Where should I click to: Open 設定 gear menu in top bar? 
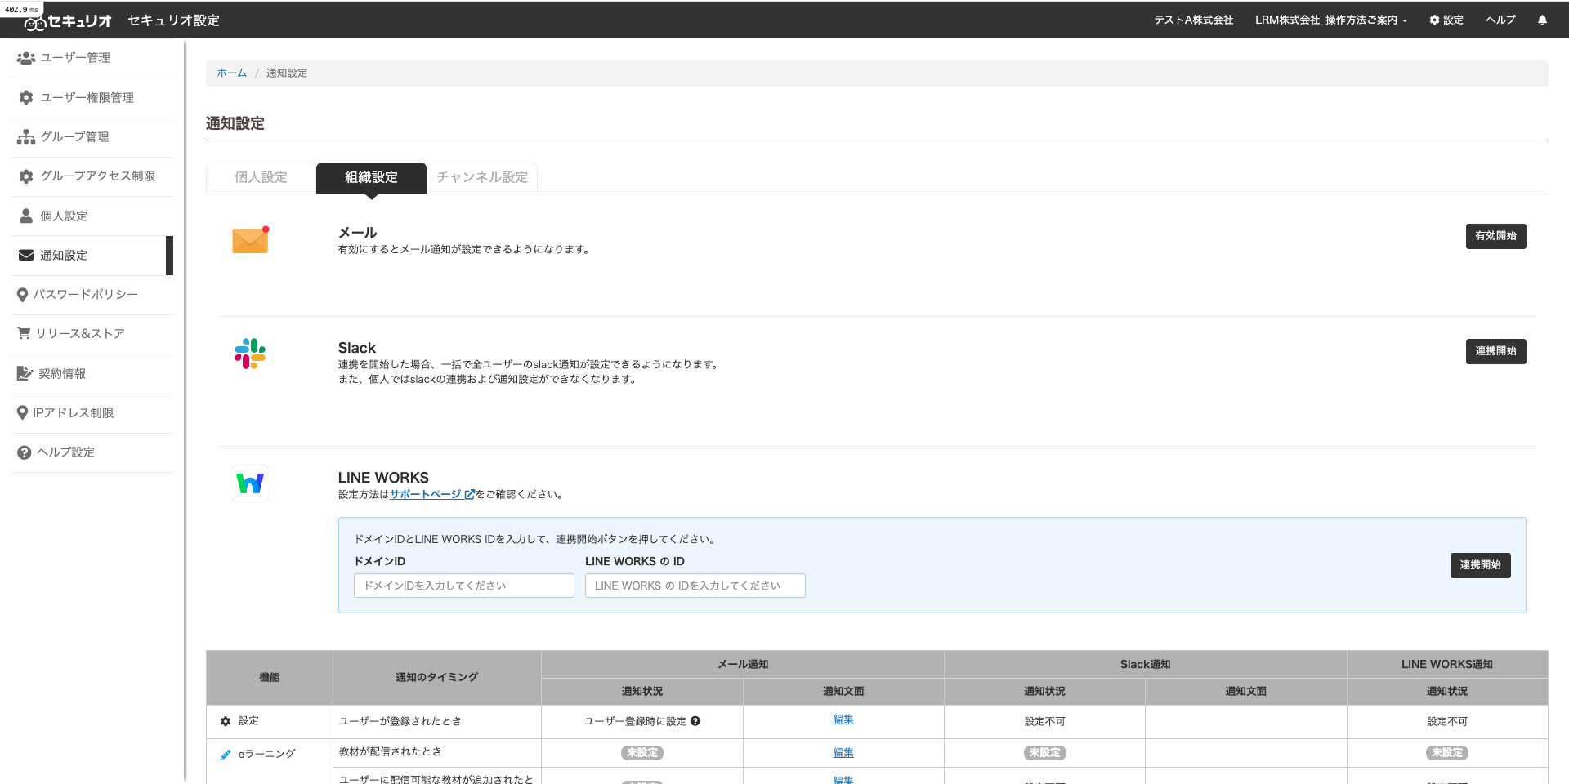(x=1446, y=20)
